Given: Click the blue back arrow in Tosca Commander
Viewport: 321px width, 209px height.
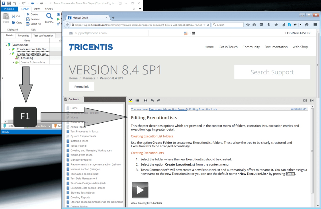Looking at the screenshot, I should [x=32, y=3].
